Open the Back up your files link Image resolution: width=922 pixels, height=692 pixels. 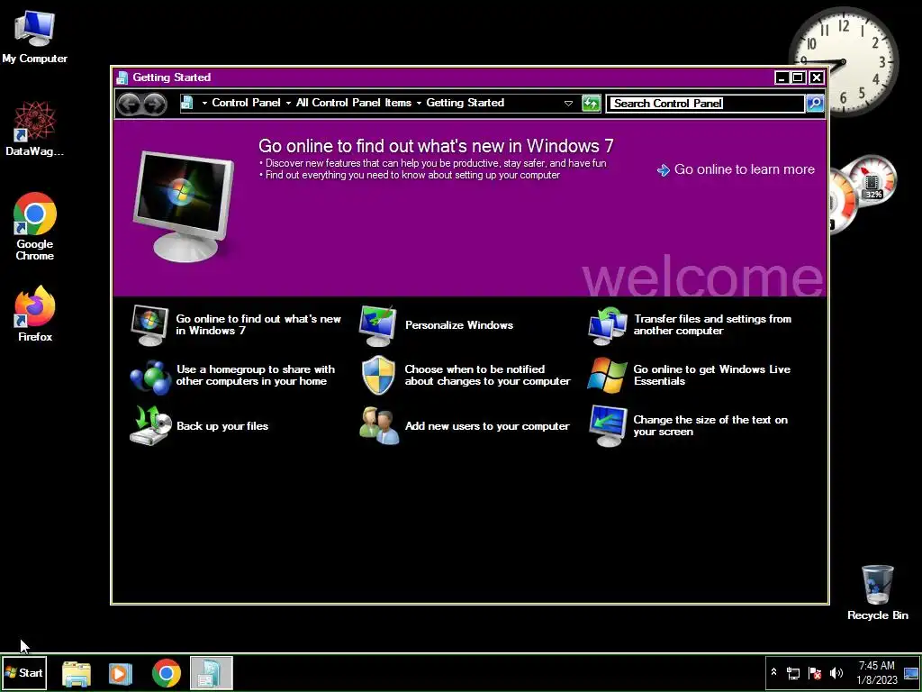click(222, 426)
